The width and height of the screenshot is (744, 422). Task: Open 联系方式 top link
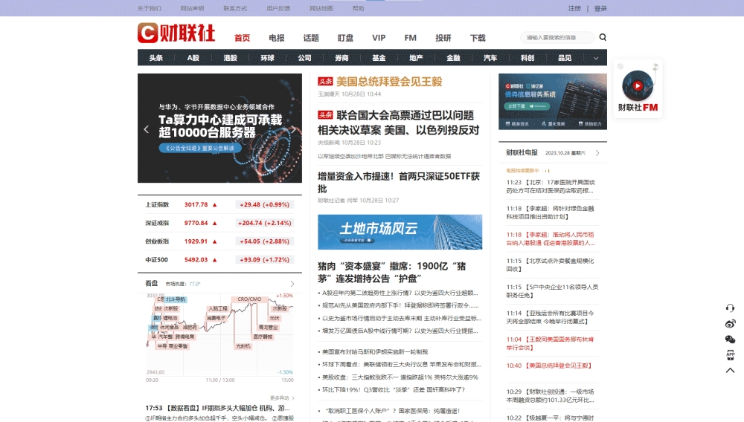(235, 8)
